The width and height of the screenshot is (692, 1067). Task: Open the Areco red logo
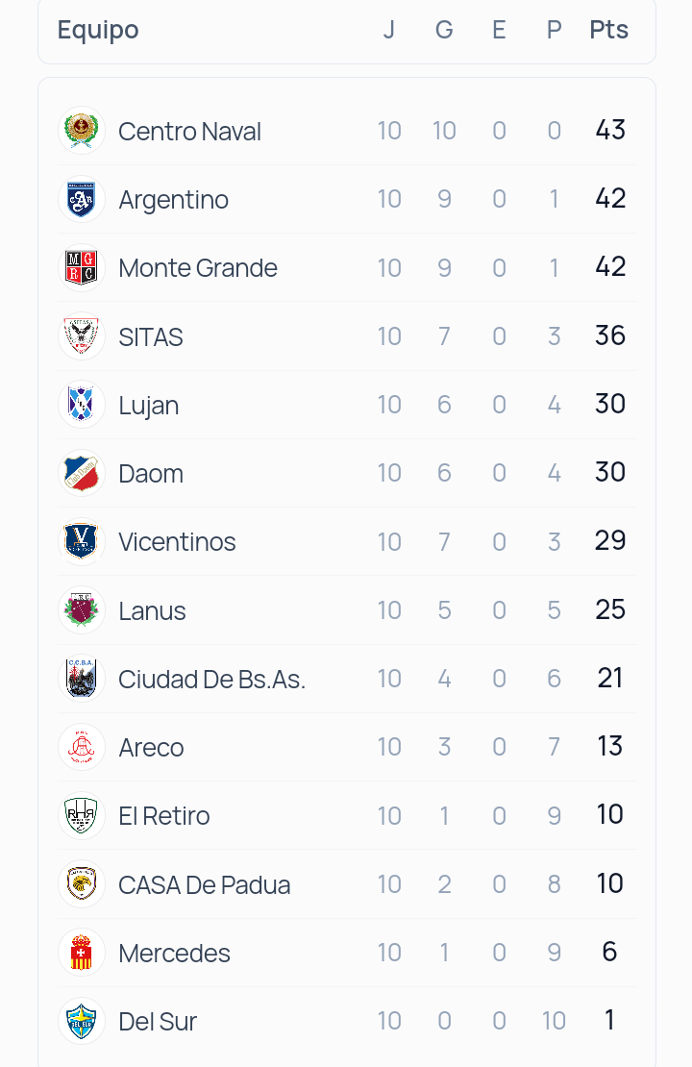82,747
